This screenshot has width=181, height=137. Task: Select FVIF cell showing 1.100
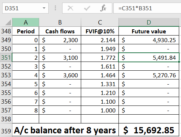tap(100, 101)
